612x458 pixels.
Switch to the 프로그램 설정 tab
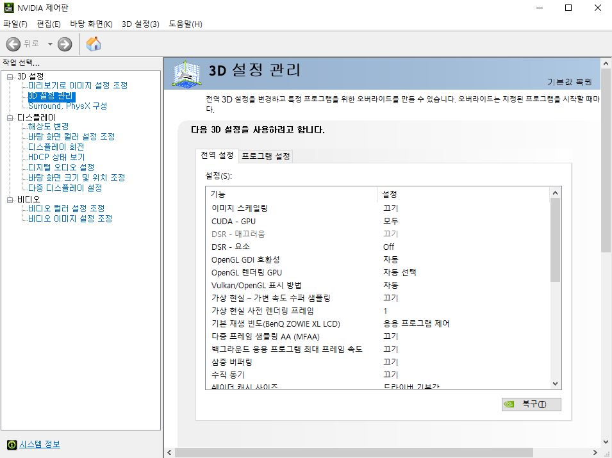266,156
